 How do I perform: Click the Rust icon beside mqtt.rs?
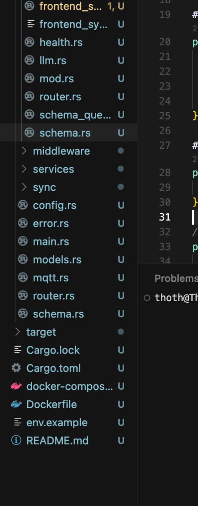click(x=23, y=278)
